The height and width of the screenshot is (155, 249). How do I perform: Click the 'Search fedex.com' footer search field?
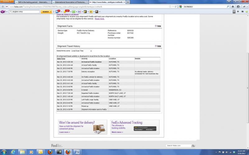(x=179, y=145)
